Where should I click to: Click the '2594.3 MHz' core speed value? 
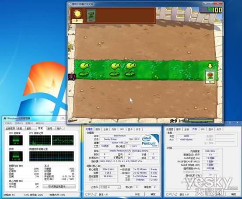[x=108, y=169]
